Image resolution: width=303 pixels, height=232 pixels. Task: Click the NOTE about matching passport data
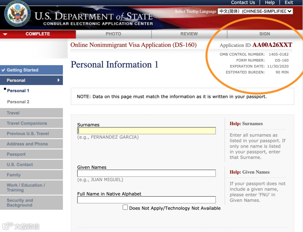(x=172, y=97)
